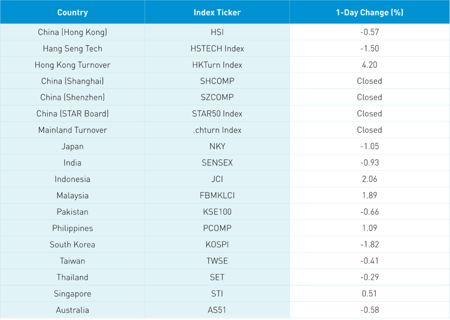Viewport: 450px width, 320px height.
Task: Select the Pakistan country cell
Action: click(x=72, y=212)
